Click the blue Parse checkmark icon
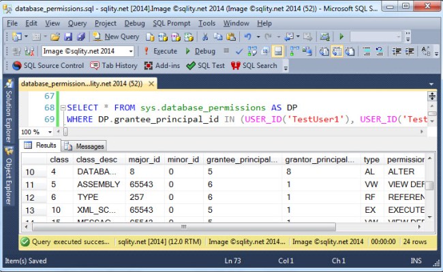Screen dimensions: 443x272 pyautogui.click(x=239, y=51)
